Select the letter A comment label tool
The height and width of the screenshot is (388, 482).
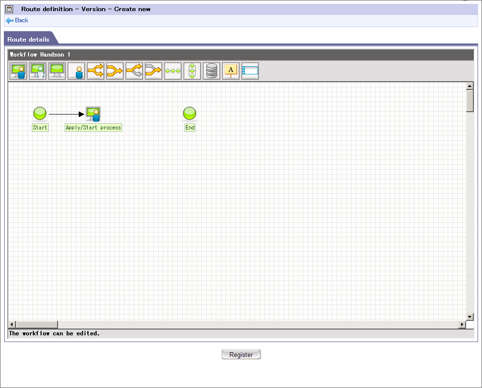click(231, 71)
